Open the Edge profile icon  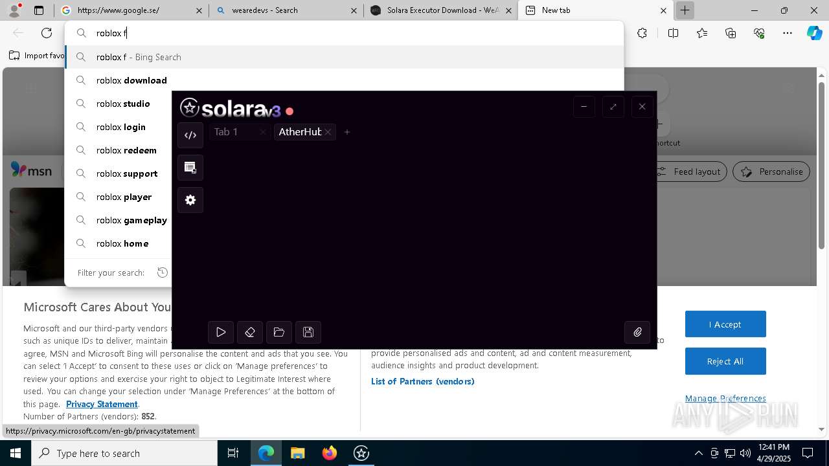[x=14, y=10]
